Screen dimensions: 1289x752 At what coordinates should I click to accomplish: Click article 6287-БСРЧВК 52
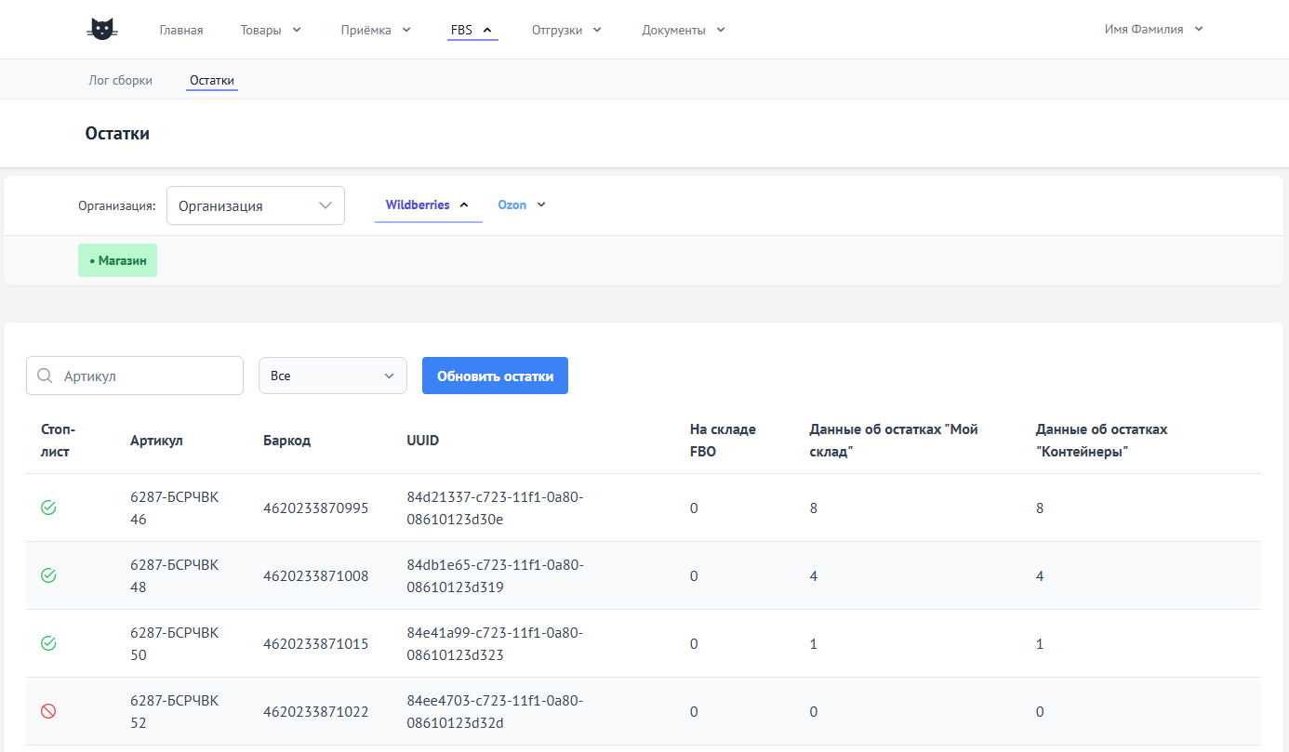click(x=175, y=712)
